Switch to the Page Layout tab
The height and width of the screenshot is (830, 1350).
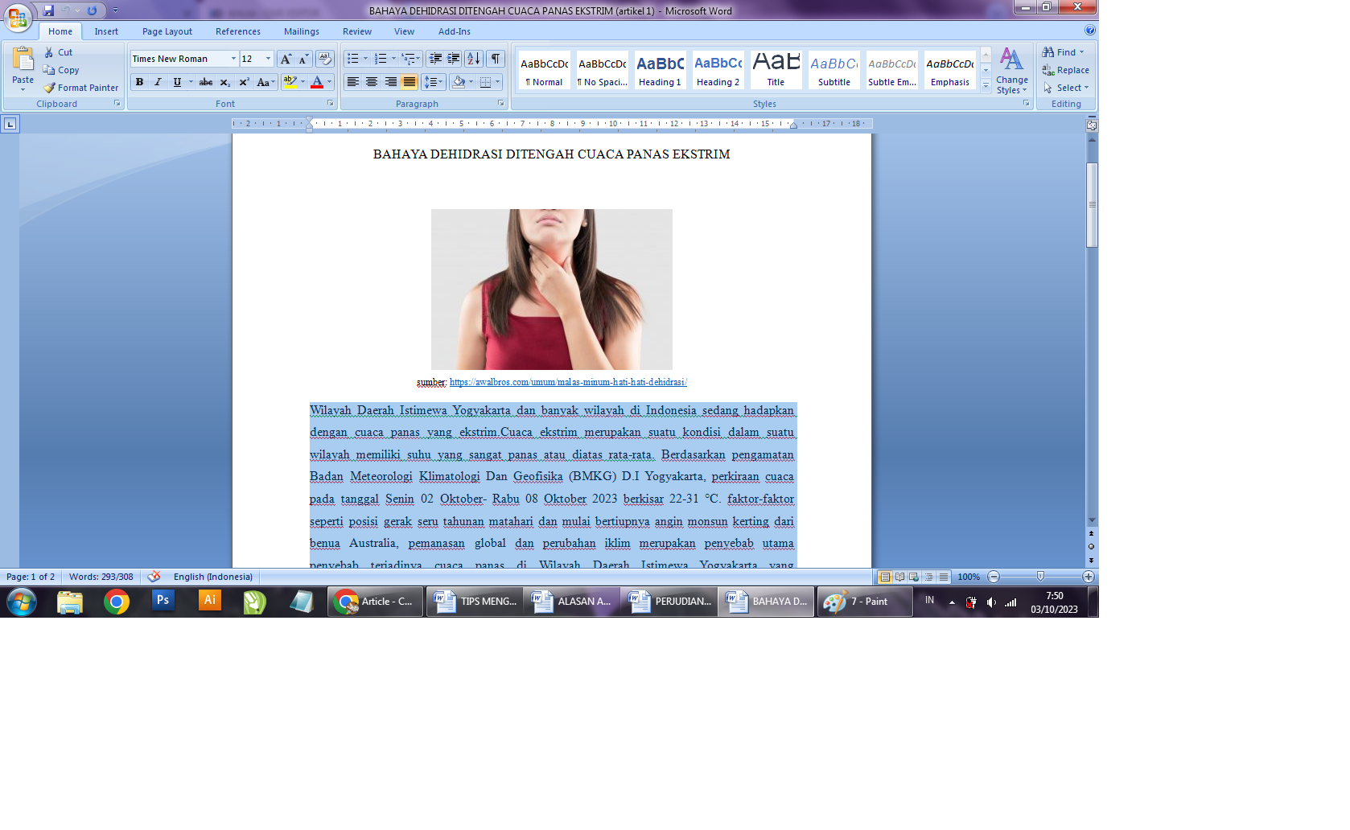167,31
